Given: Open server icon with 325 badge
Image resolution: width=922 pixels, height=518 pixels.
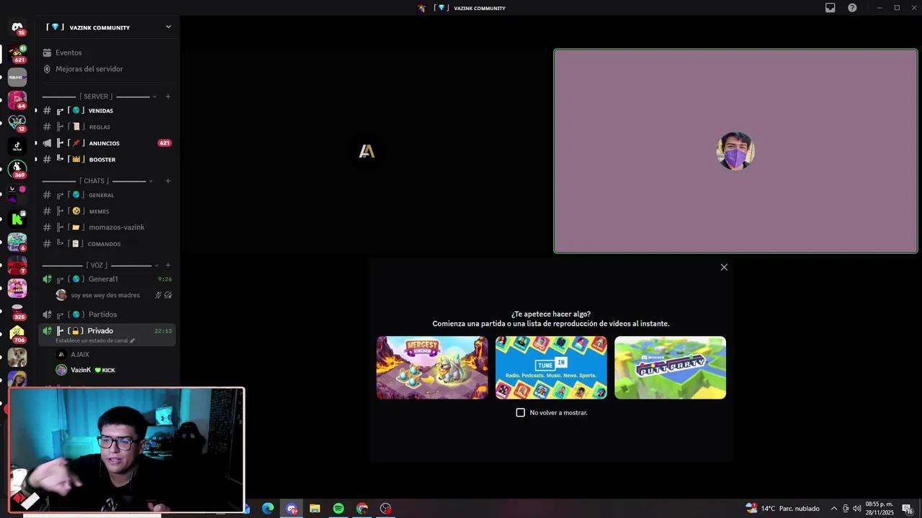Looking at the screenshot, I should tap(17, 311).
